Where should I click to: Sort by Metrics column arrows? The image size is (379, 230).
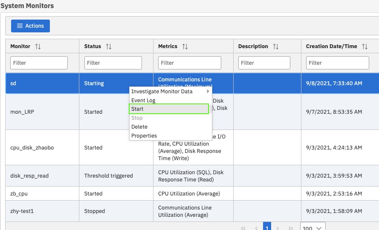[x=185, y=46]
